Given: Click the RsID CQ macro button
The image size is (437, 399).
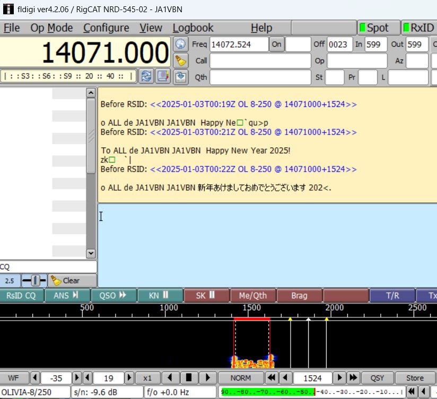Looking at the screenshot, I should tap(21, 295).
